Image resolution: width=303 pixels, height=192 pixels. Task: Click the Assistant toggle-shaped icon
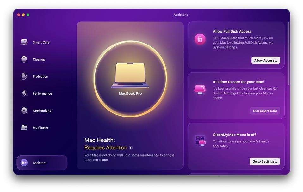(x=24, y=163)
